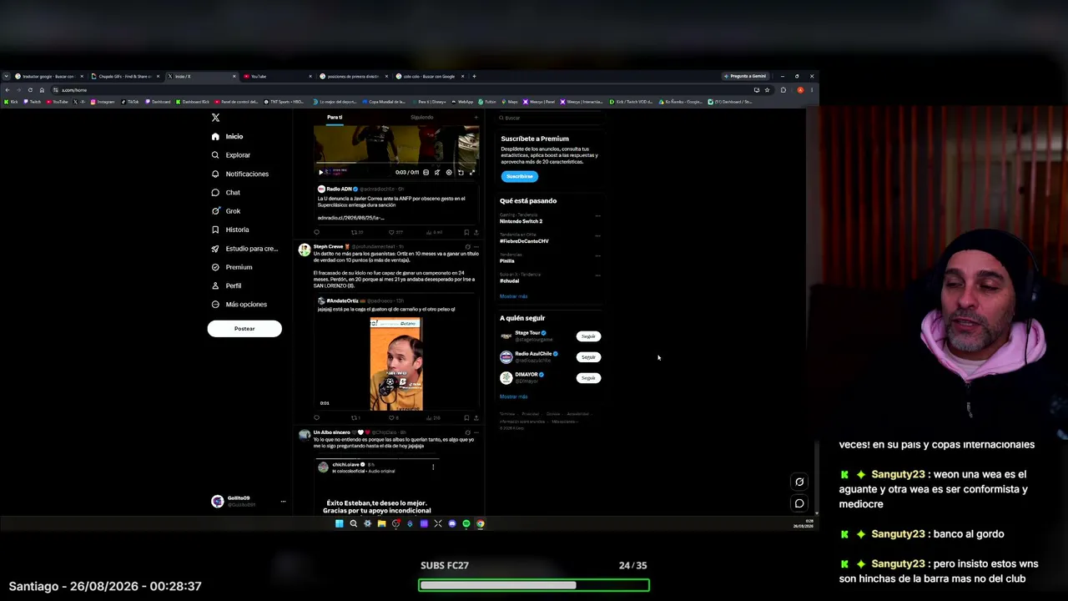Open the chichi.olave video options menu
The height and width of the screenshot is (601, 1068).
[x=433, y=467]
